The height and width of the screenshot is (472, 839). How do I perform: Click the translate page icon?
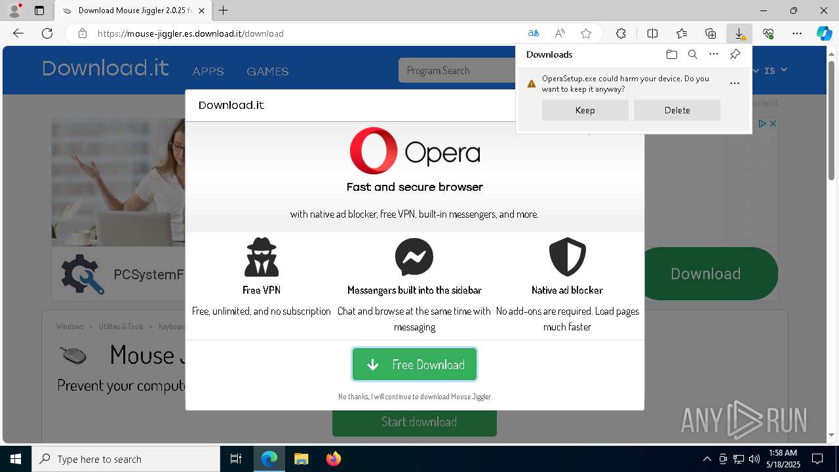(x=534, y=33)
